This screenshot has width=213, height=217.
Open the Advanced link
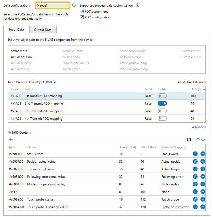199,127
